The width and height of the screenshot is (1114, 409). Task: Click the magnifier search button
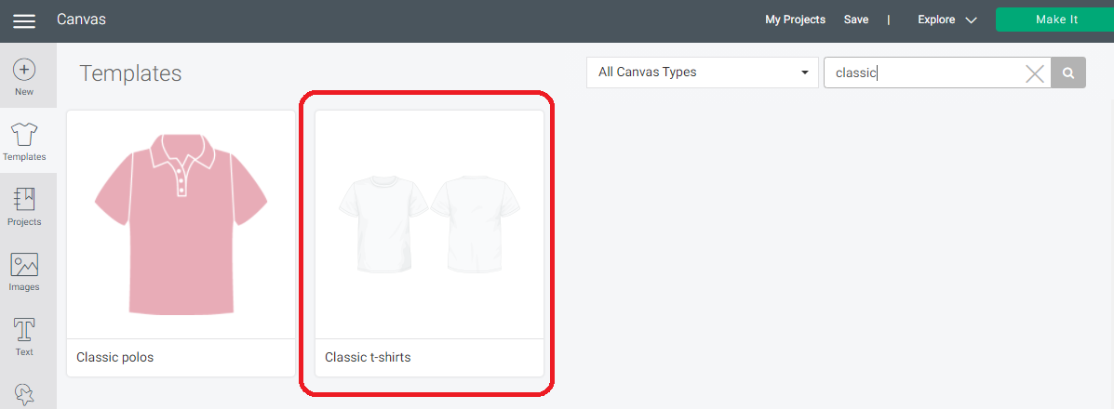tap(1068, 73)
